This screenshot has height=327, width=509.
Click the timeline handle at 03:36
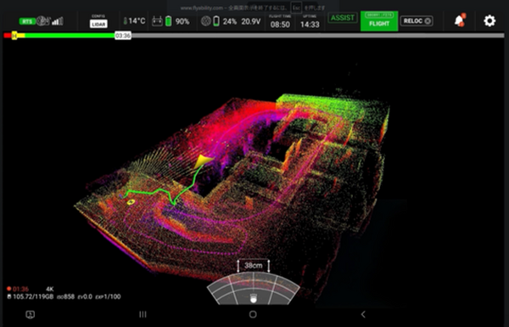click(123, 36)
